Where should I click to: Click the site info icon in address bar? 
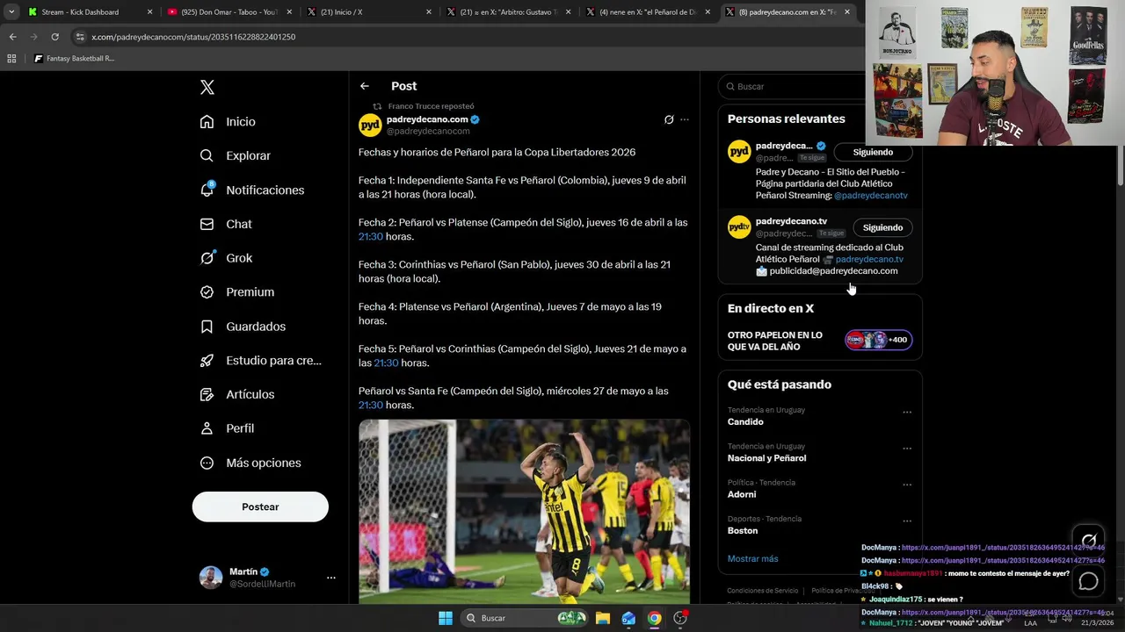tap(80, 37)
